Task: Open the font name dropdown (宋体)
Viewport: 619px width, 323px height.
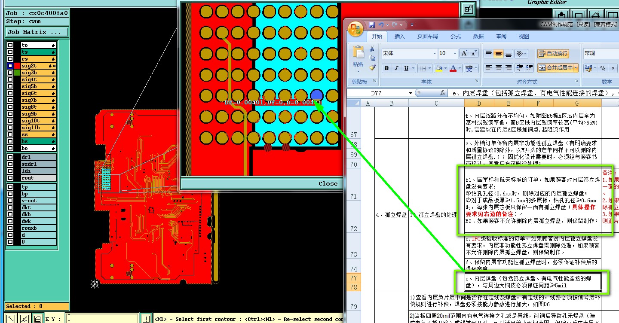Action: (434, 53)
